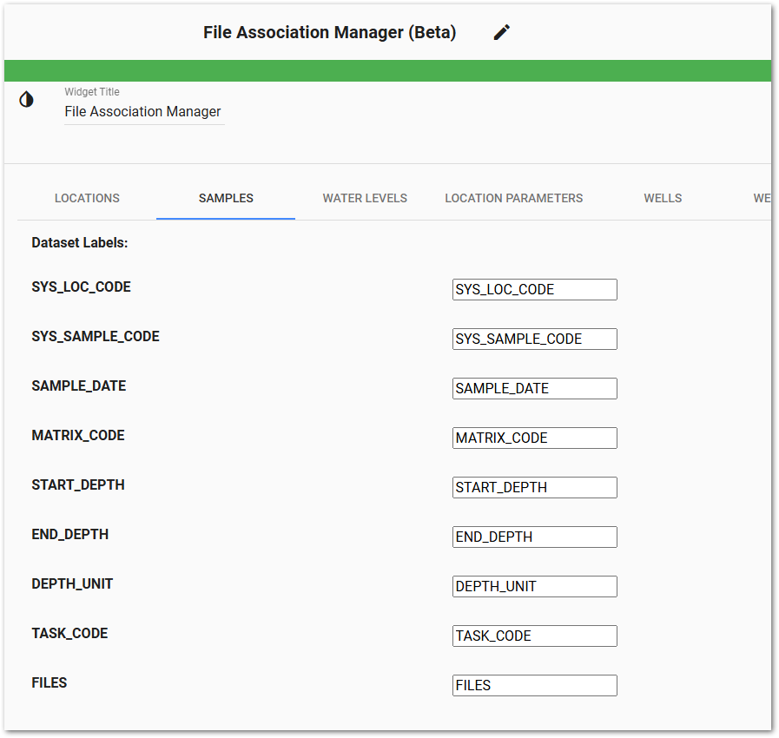Select the SAMPLES tab
This screenshot has width=779, height=738.
(x=225, y=198)
